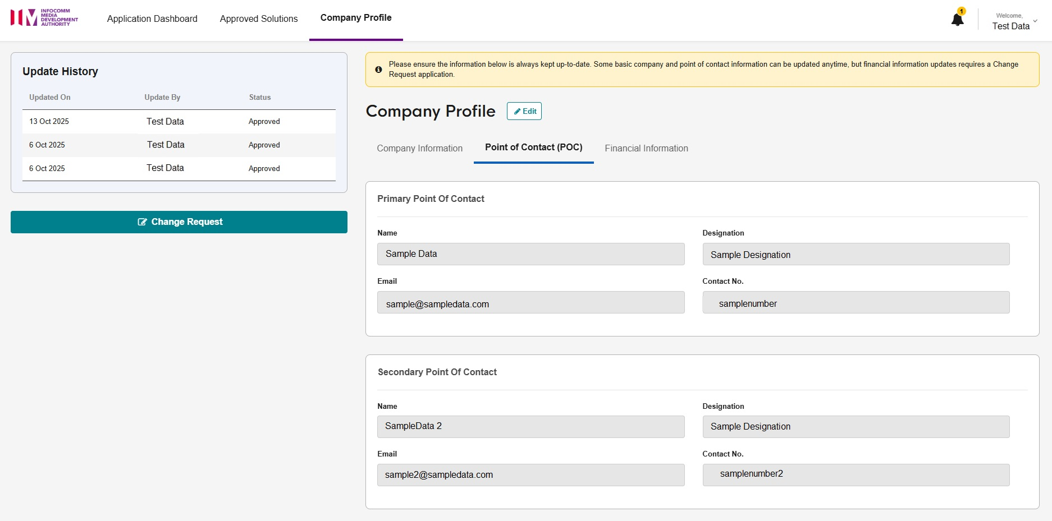
Task: Click the secondary contact Email field
Action: click(530, 475)
